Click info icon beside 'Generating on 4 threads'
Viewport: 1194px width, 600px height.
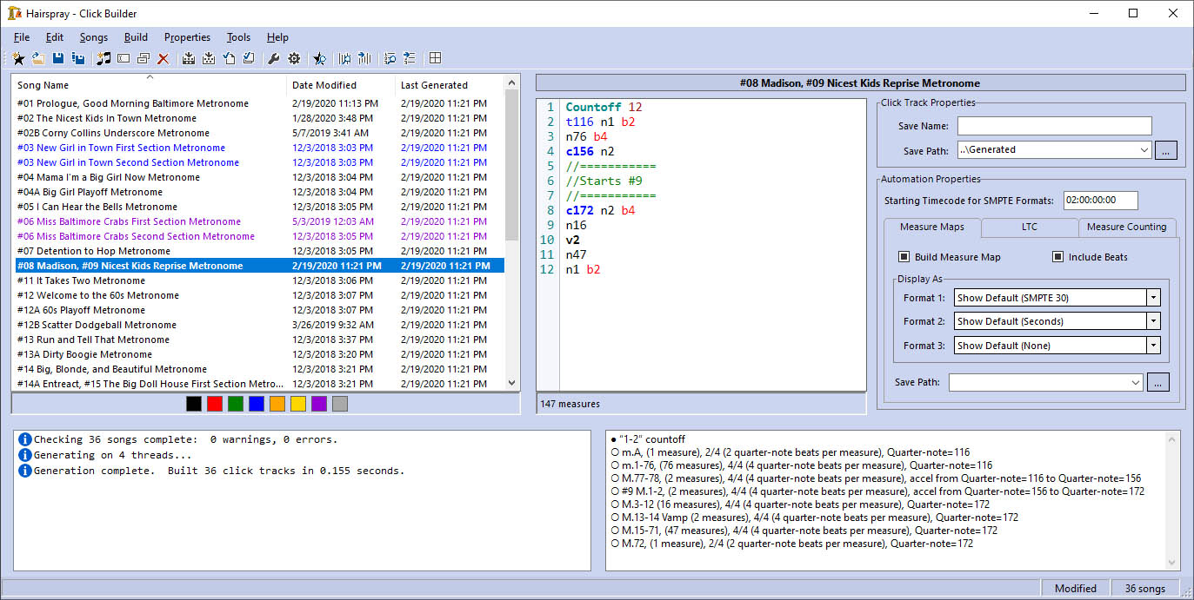point(25,455)
